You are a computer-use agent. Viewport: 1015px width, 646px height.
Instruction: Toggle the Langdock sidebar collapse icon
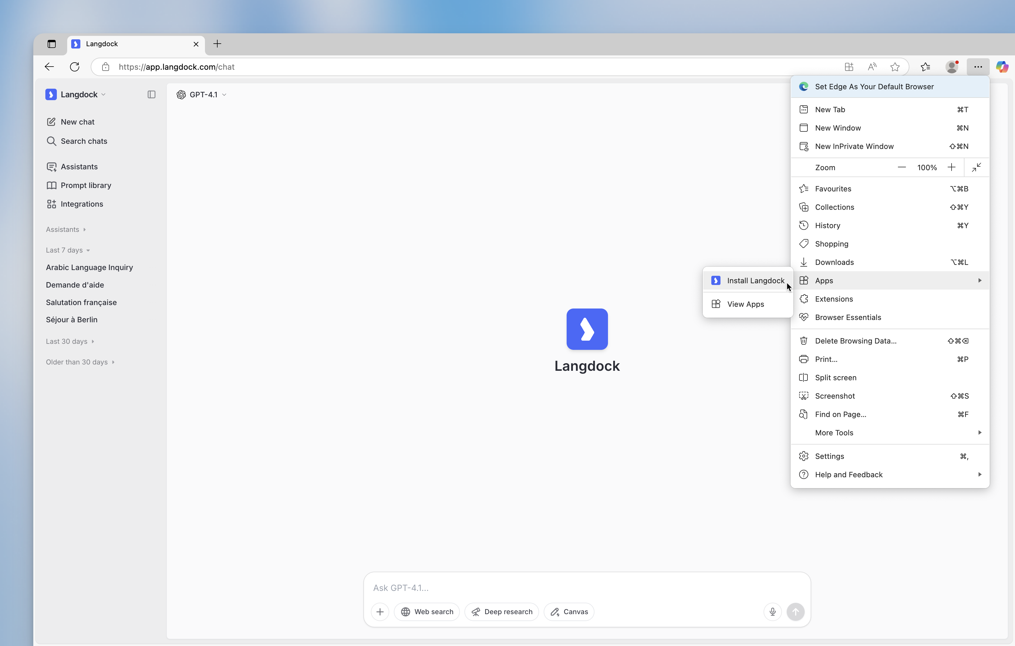pos(151,94)
